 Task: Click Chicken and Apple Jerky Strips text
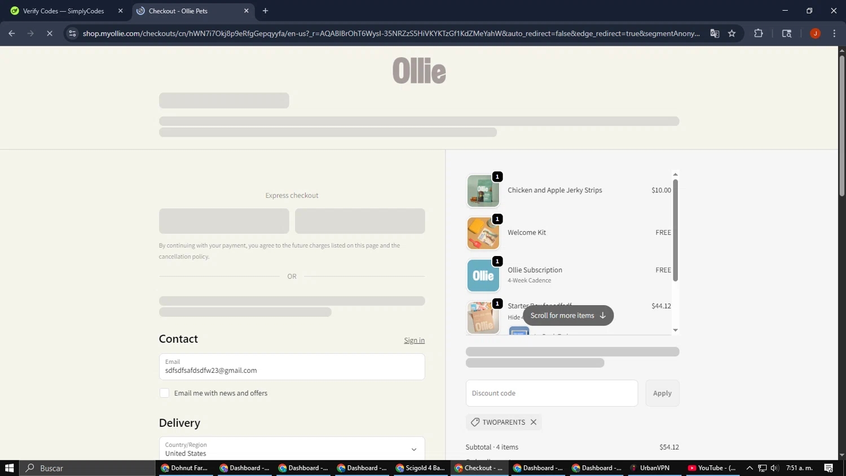pos(555,190)
